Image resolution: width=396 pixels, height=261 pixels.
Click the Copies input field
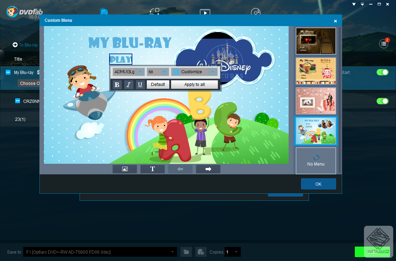(229, 252)
